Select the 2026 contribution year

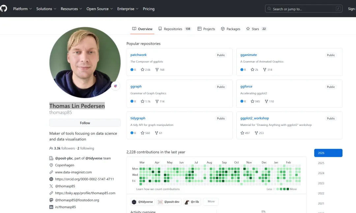328,153
